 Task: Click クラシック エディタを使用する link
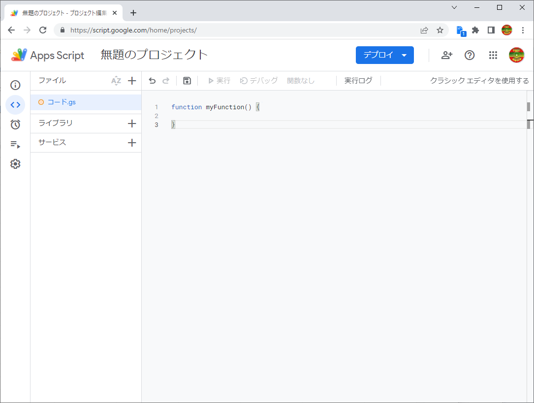(479, 81)
